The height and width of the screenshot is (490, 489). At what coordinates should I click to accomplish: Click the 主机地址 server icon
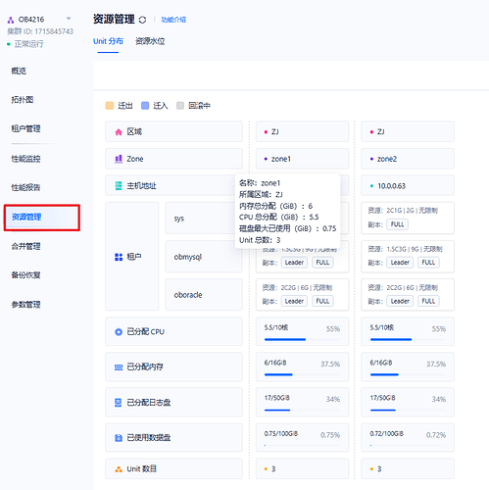(x=119, y=186)
